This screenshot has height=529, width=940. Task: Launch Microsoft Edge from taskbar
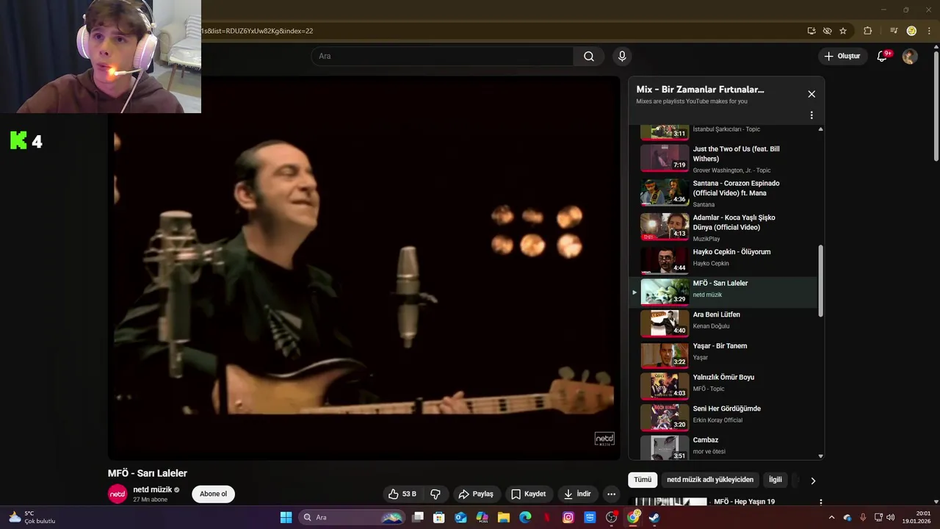coord(525,517)
